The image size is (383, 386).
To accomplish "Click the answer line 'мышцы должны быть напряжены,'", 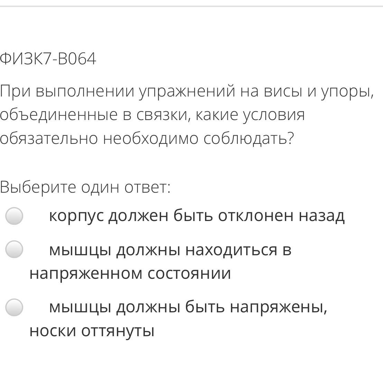I will coord(188,308).
